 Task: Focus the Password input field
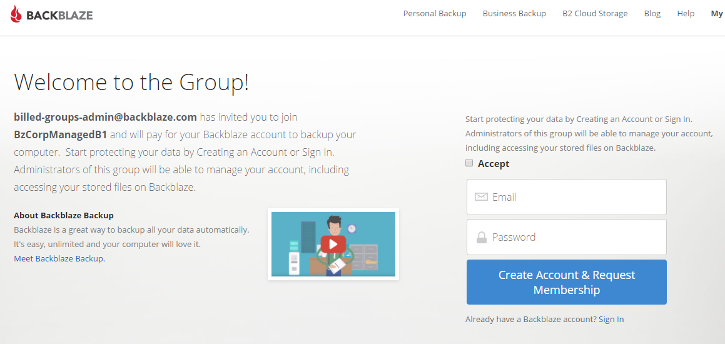click(566, 237)
